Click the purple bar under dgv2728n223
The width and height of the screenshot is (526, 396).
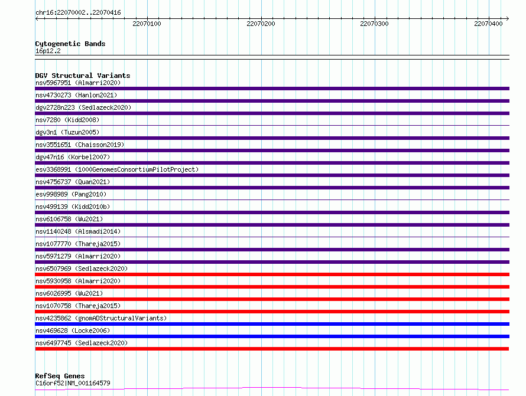(272, 113)
